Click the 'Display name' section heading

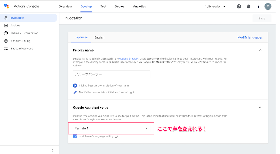83,50
